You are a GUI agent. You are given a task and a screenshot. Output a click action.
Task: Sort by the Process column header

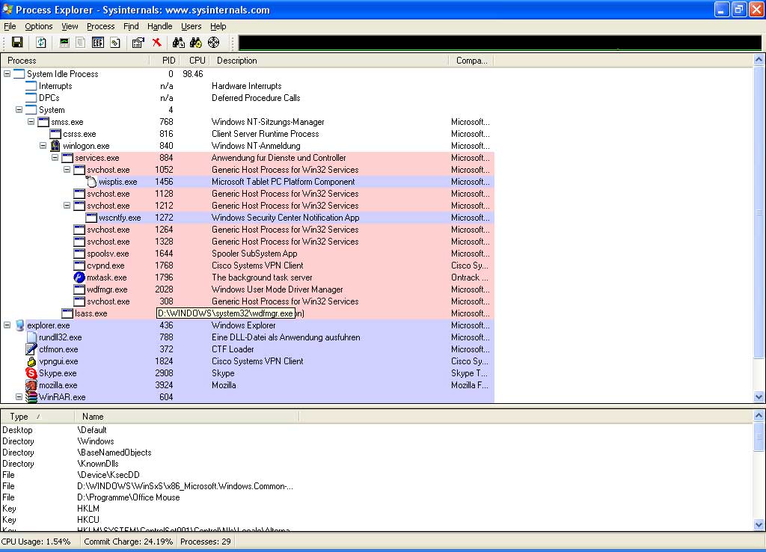click(76, 61)
